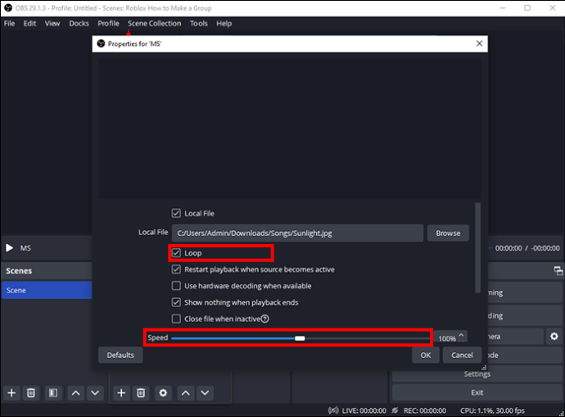Move source up arrow in Sources dock
The height and width of the screenshot is (417, 565).
point(186,392)
